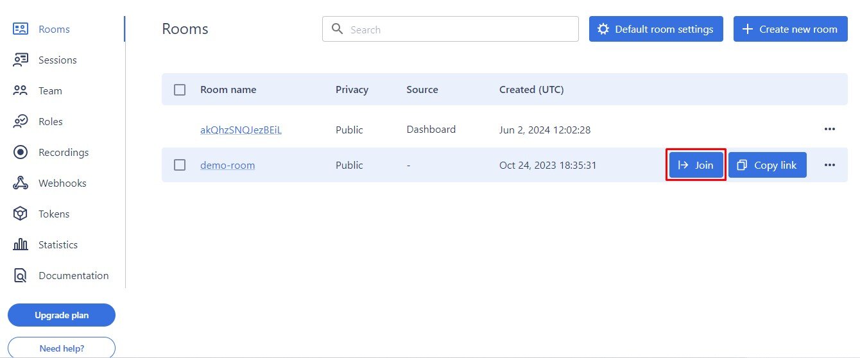
Task: Open more options for akQhzSNQJezBEiL room
Action: click(x=829, y=129)
